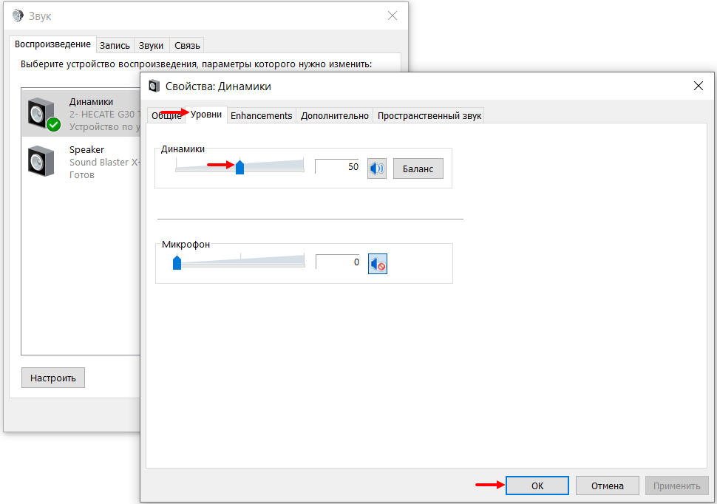Click the Динамики device speaker icon
The height and width of the screenshot is (504, 717).
[41, 113]
